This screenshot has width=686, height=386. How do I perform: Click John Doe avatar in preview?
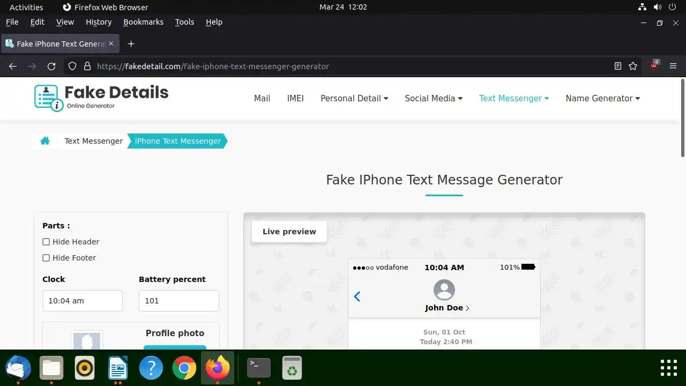(444, 290)
